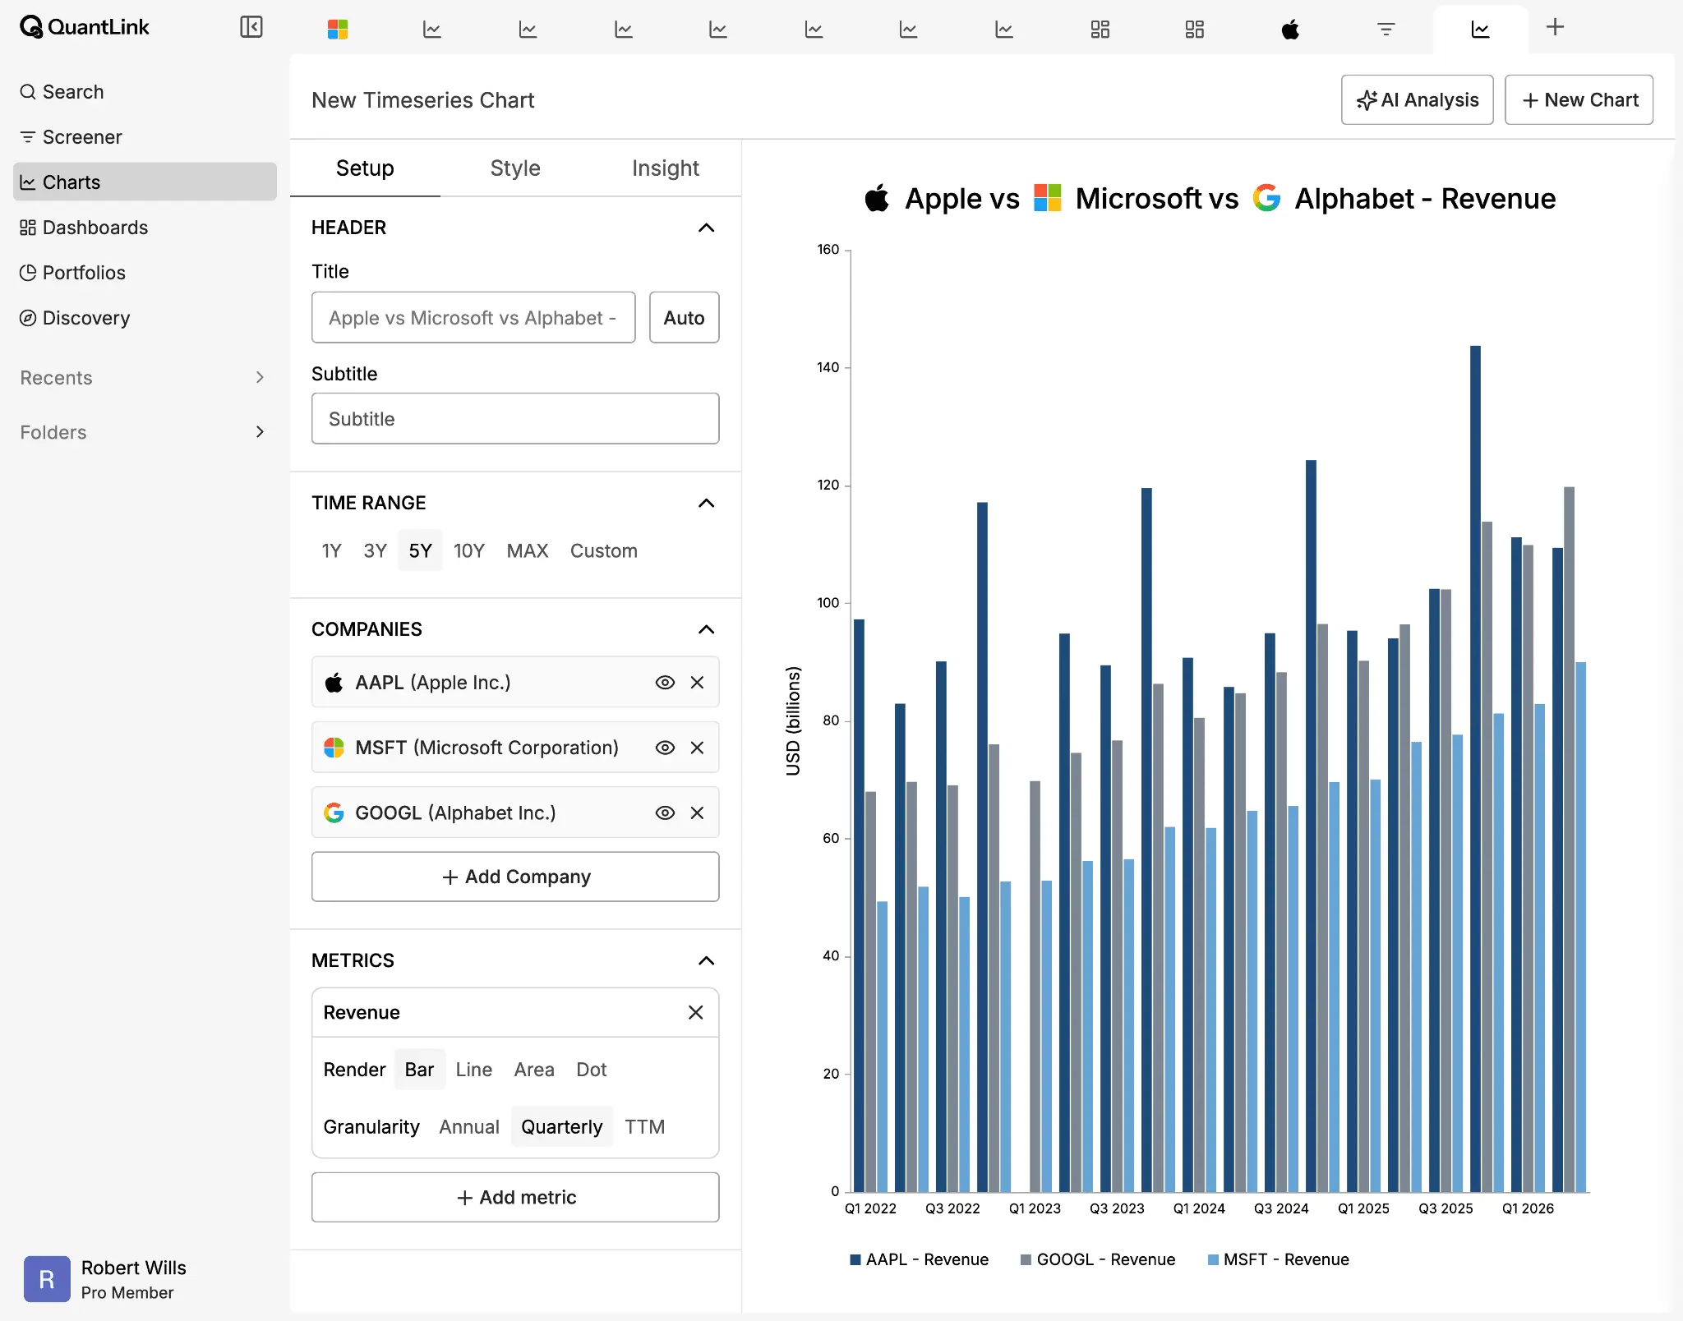Select 1Y time range
The image size is (1683, 1321).
[x=331, y=551]
